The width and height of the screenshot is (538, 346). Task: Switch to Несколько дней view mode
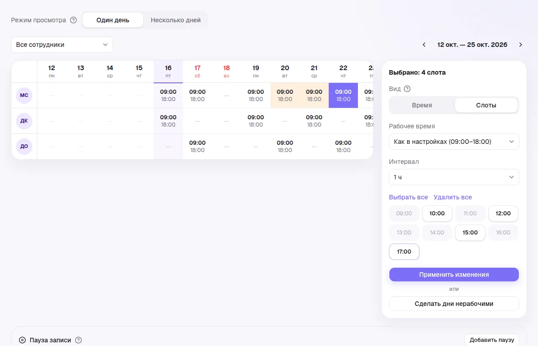176,20
